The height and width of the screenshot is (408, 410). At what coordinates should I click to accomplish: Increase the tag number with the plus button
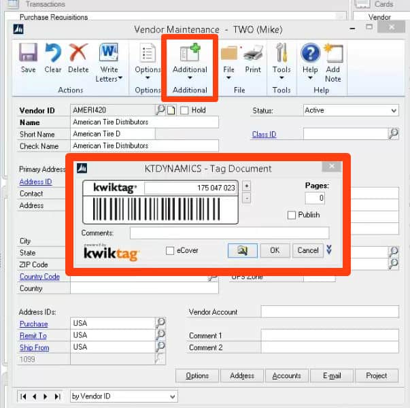(247, 186)
